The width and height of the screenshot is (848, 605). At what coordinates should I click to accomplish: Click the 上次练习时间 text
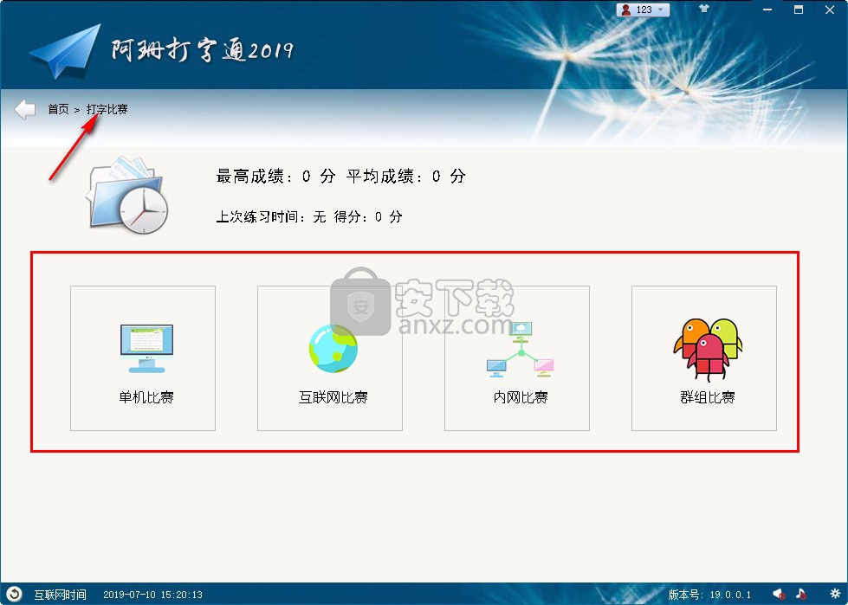271,217
